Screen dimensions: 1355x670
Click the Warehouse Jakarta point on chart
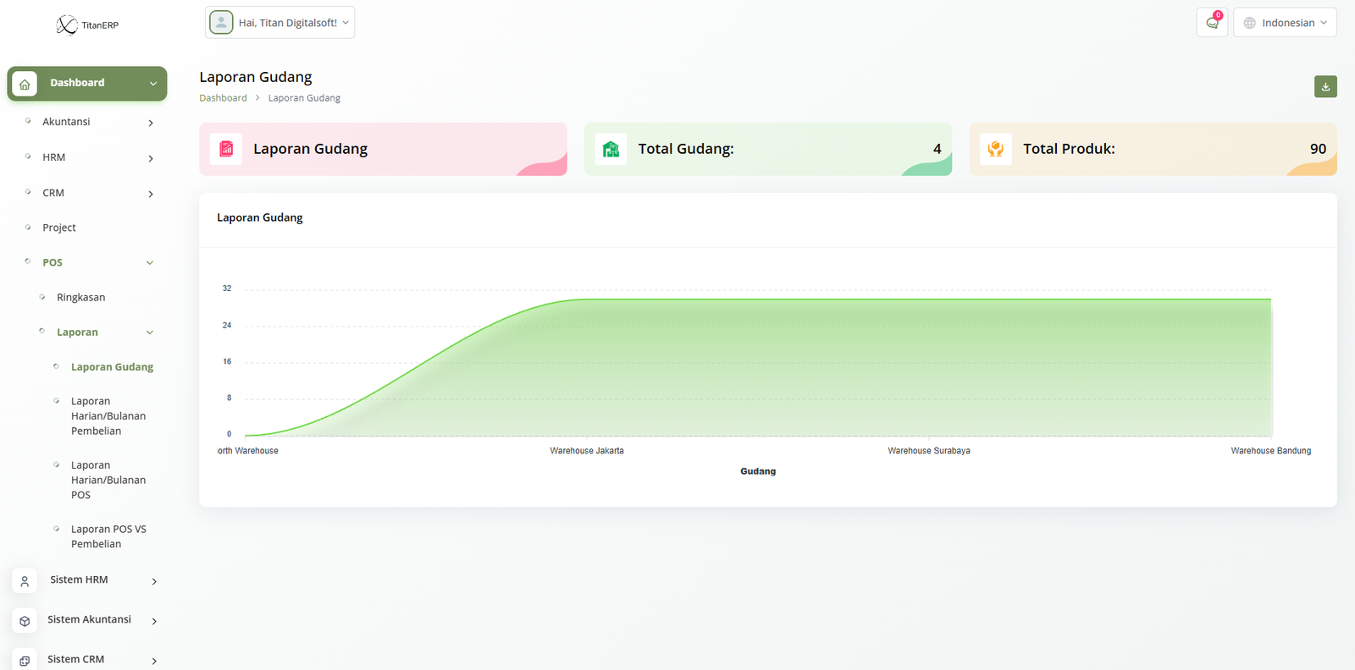point(587,299)
